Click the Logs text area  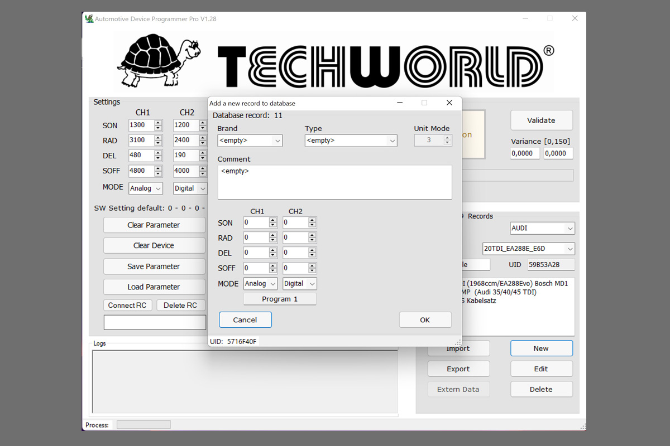point(245,381)
